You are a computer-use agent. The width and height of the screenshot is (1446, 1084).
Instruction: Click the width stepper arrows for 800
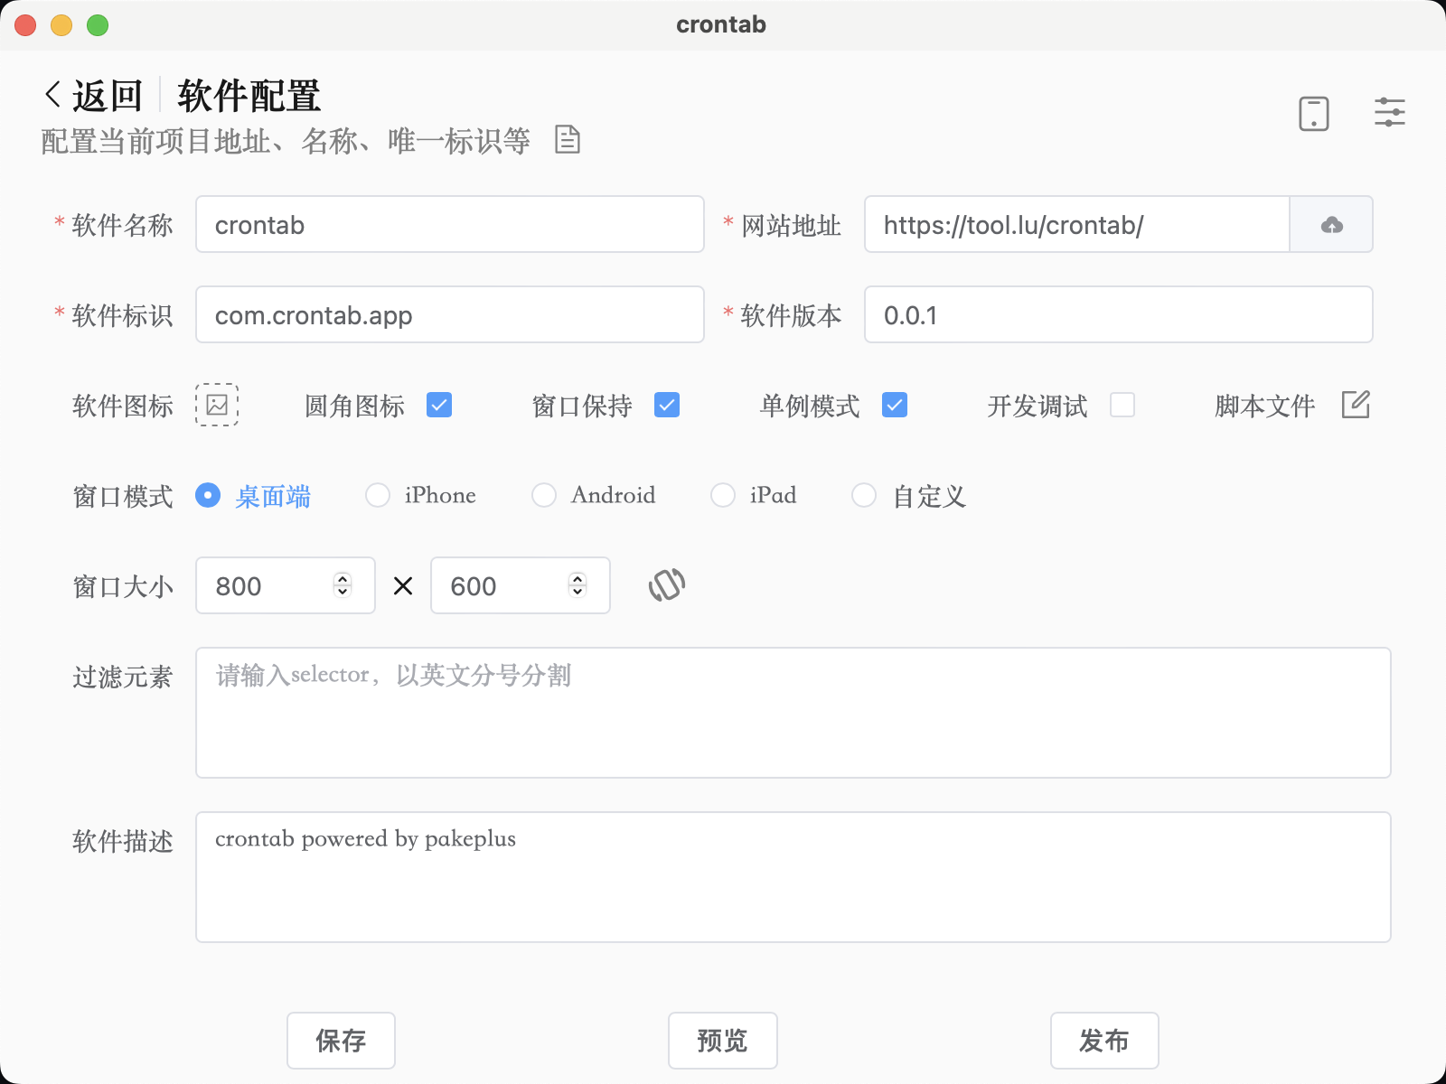tap(343, 585)
